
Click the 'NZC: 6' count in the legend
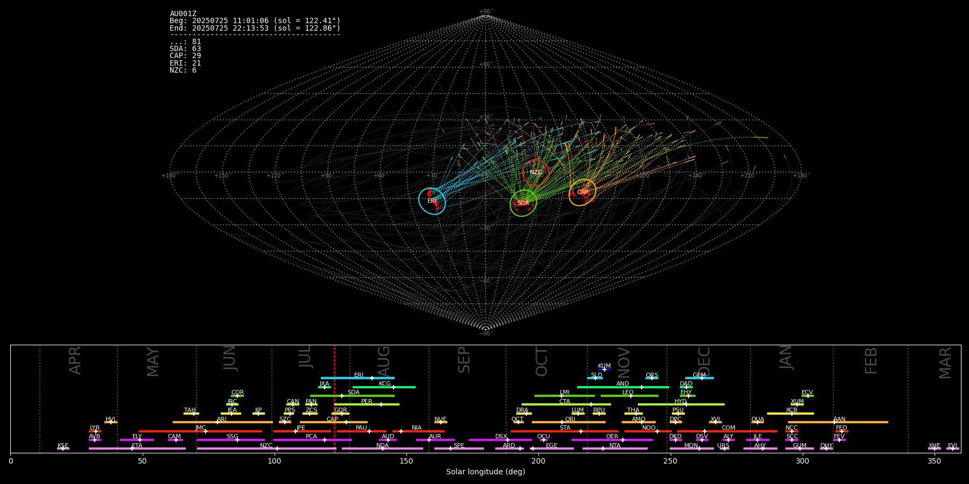click(x=183, y=70)
